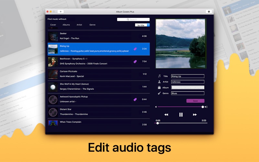Screen dimensions: 259x162
Task: Click the tag icon on Beethoven Symphony 5 row
Action: pos(135,62)
